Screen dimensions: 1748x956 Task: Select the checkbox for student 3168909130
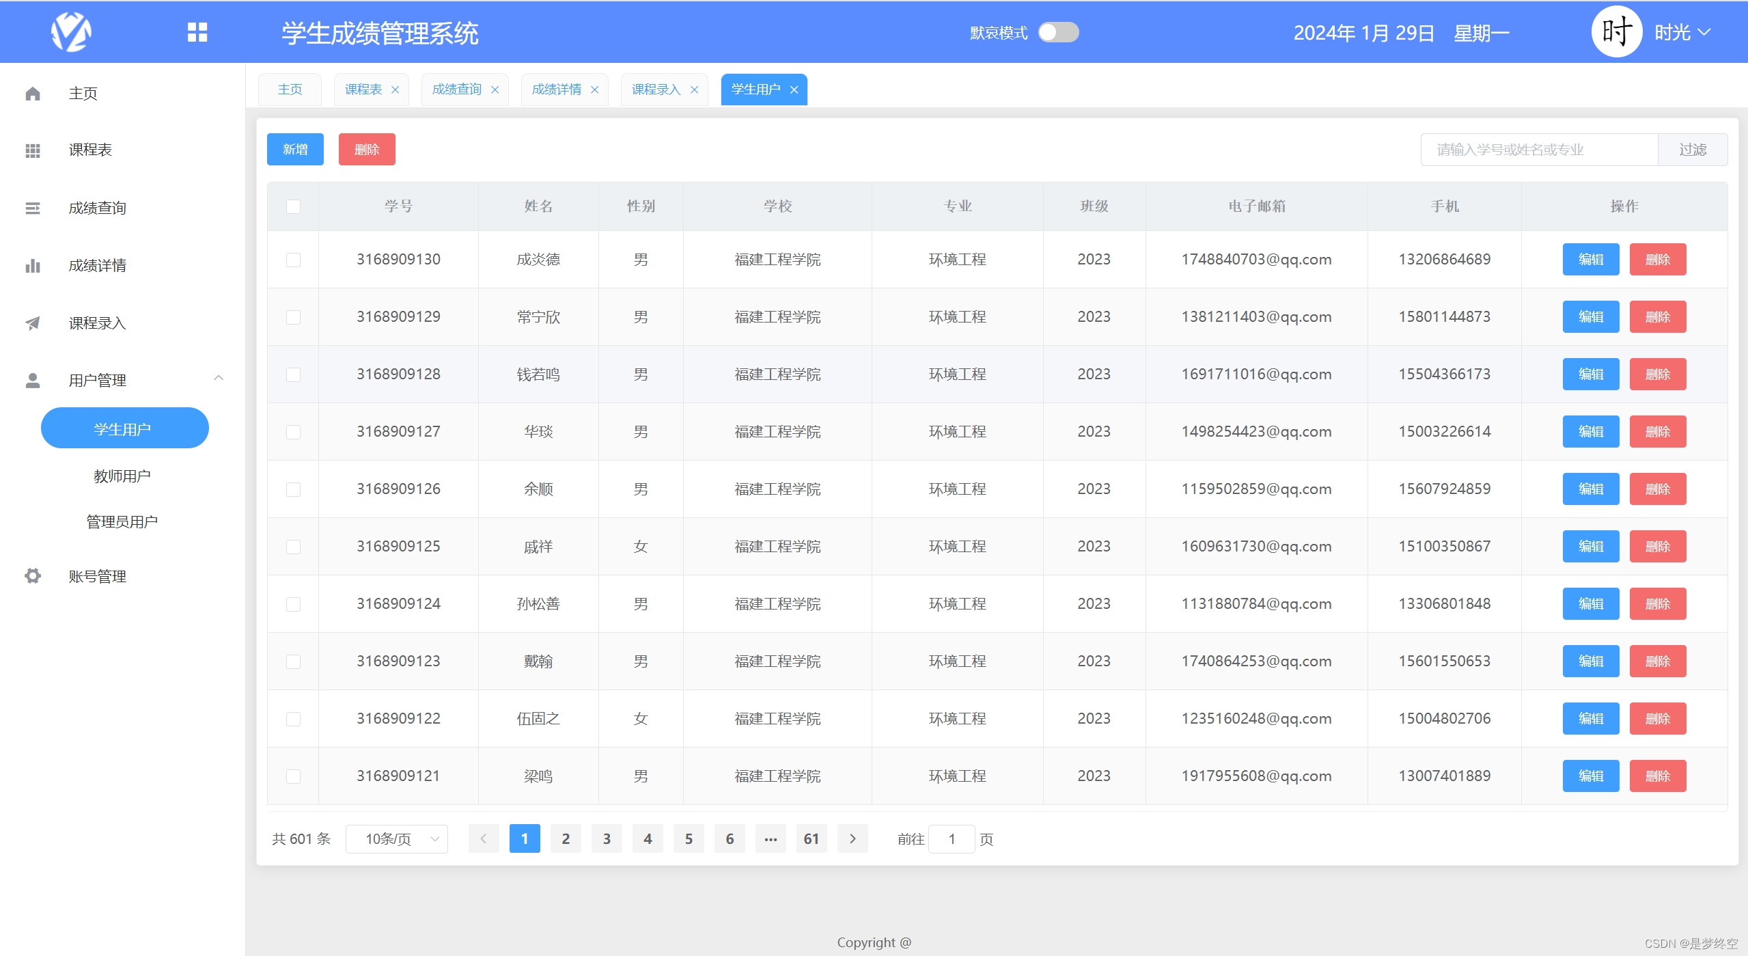(x=292, y=260)
